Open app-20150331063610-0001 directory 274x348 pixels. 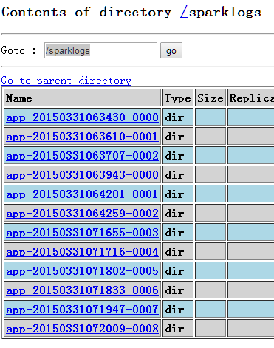(82, 137)
